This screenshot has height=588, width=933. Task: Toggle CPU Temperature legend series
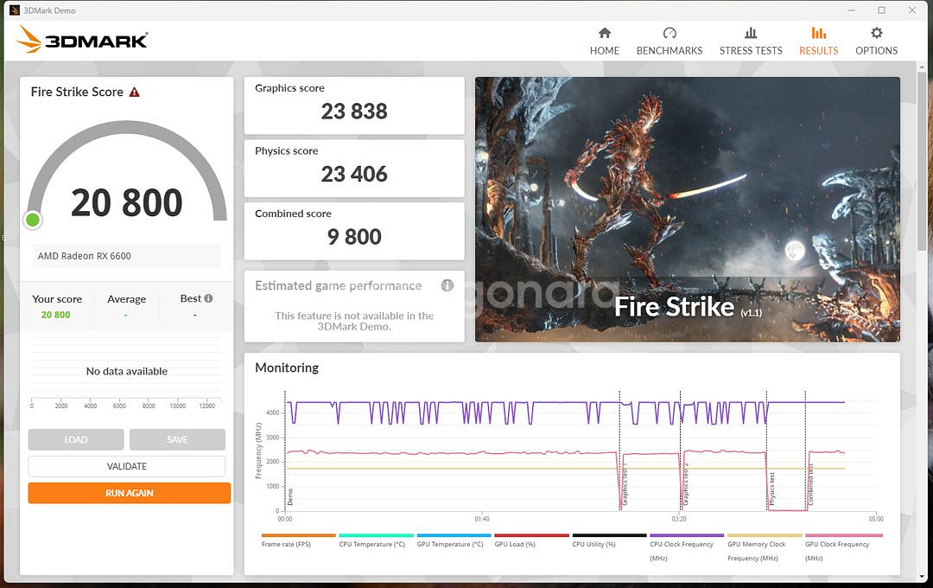coord(371,544)
